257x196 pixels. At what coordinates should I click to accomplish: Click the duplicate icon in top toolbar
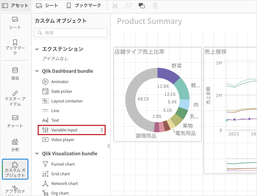pyautogui.click(x=128, y=6)
